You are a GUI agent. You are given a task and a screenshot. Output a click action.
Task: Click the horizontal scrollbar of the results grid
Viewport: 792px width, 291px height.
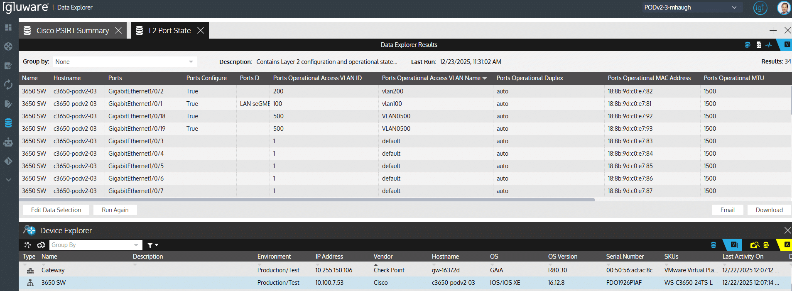307,200
